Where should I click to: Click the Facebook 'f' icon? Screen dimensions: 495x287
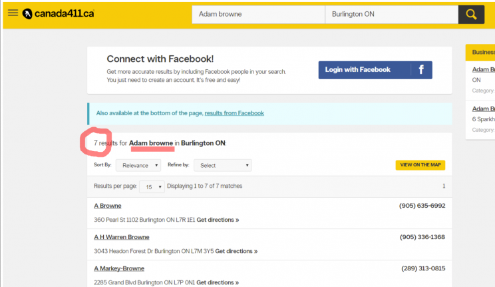421,70
